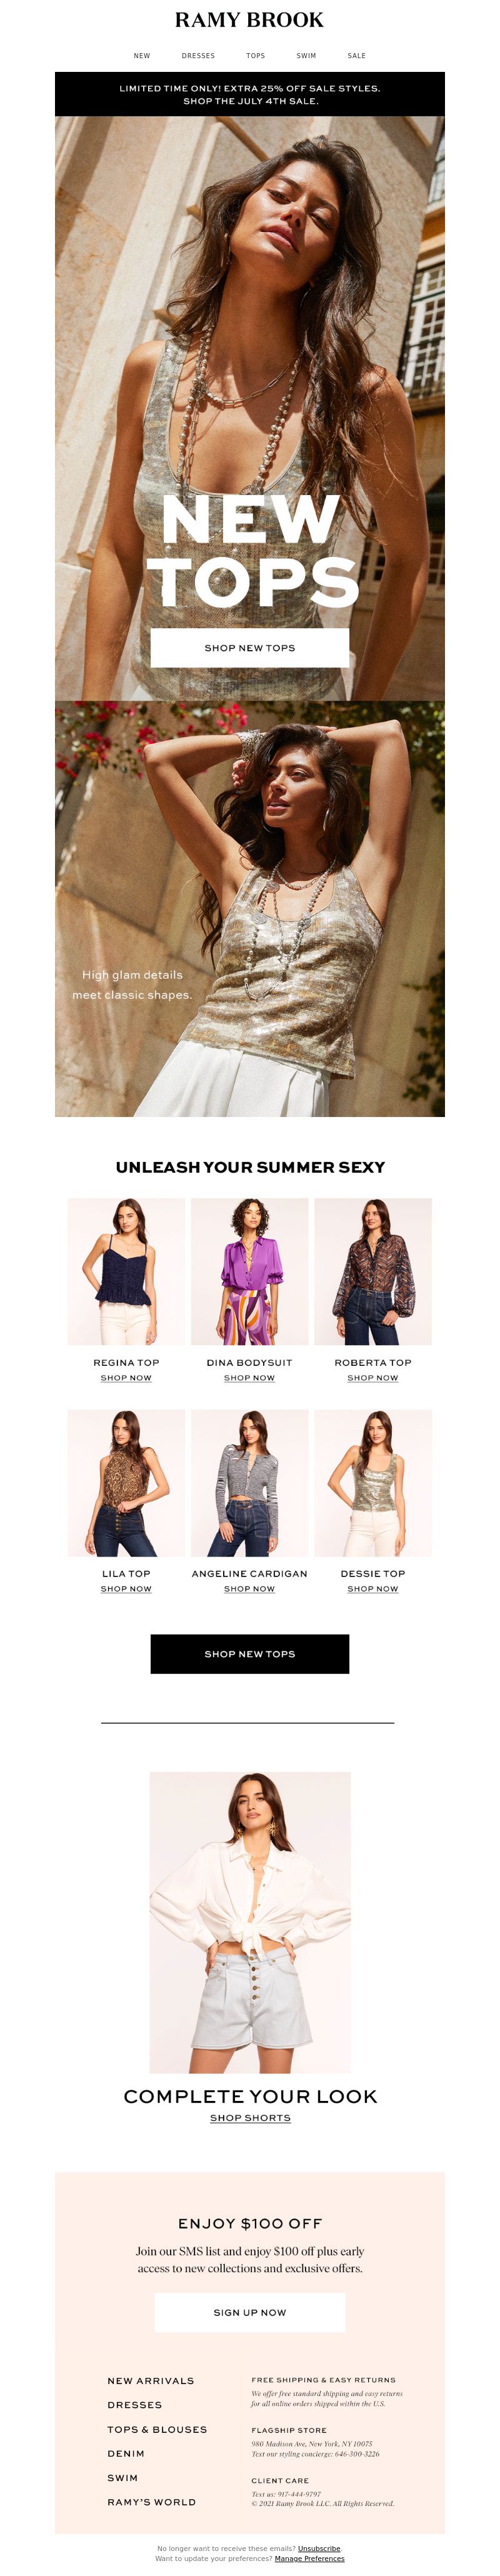Screen dimensions: 500x2576
Task: Click the black SHOP NEW TOPS button
Action: 250,1654
